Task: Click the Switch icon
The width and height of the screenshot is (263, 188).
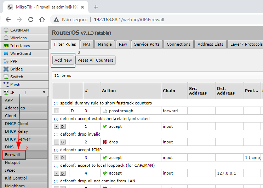Action: pyautogui.click(x=6, y=77)
